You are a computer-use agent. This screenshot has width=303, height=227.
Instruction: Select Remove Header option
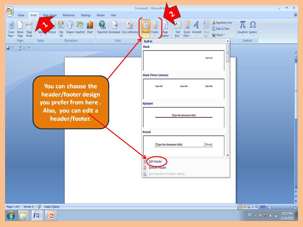(157, 168)
